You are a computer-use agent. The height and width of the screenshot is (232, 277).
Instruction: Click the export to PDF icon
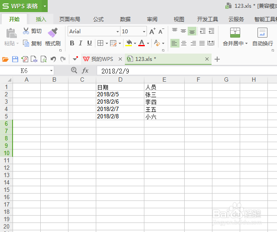coord(25,59)
